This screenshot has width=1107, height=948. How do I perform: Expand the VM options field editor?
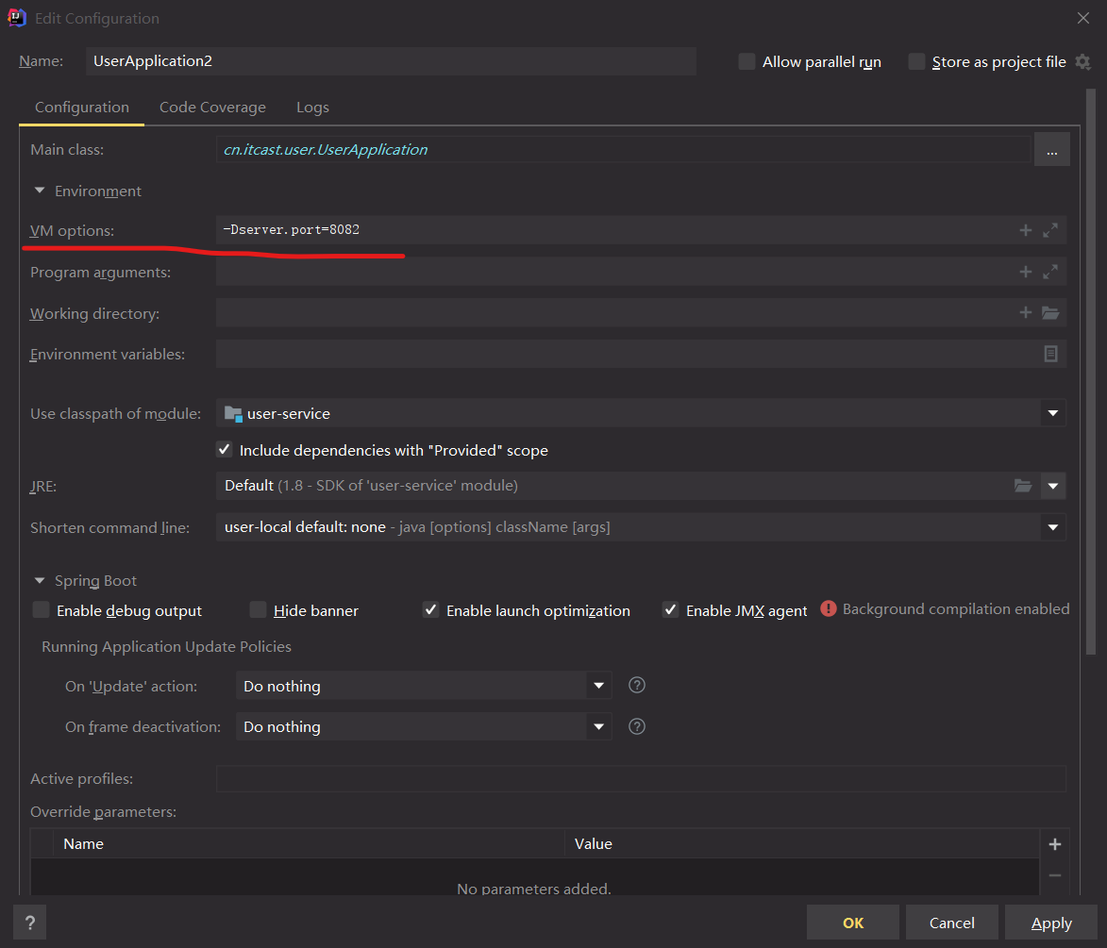click(x=1050, y=230)
